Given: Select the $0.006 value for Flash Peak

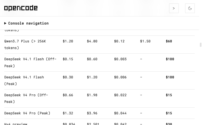Looking at the screenshot, I should (120, 77).
